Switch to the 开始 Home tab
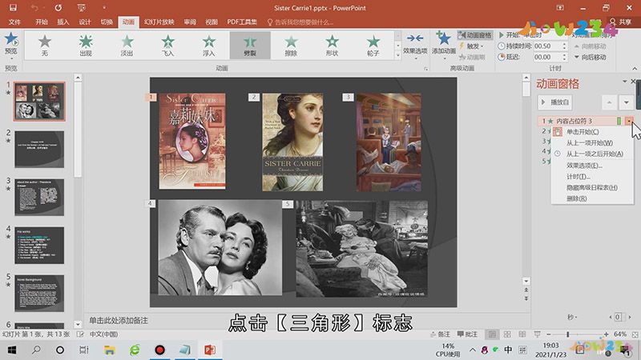641x360 pixels. (x=42, y=22)
